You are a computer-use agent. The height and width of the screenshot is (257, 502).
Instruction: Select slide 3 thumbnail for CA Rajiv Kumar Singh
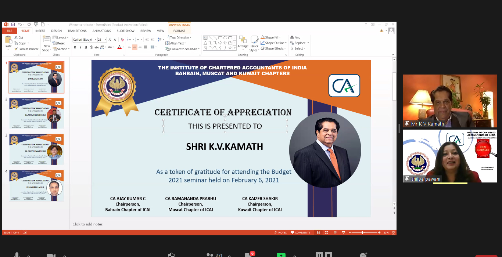tap(36, 149)
